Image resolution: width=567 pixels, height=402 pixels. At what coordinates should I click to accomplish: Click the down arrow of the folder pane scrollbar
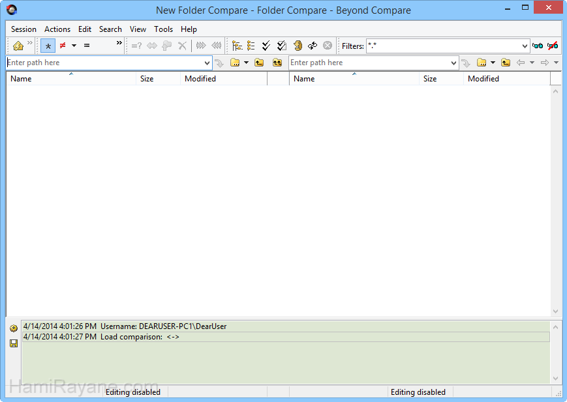point(556,311)
